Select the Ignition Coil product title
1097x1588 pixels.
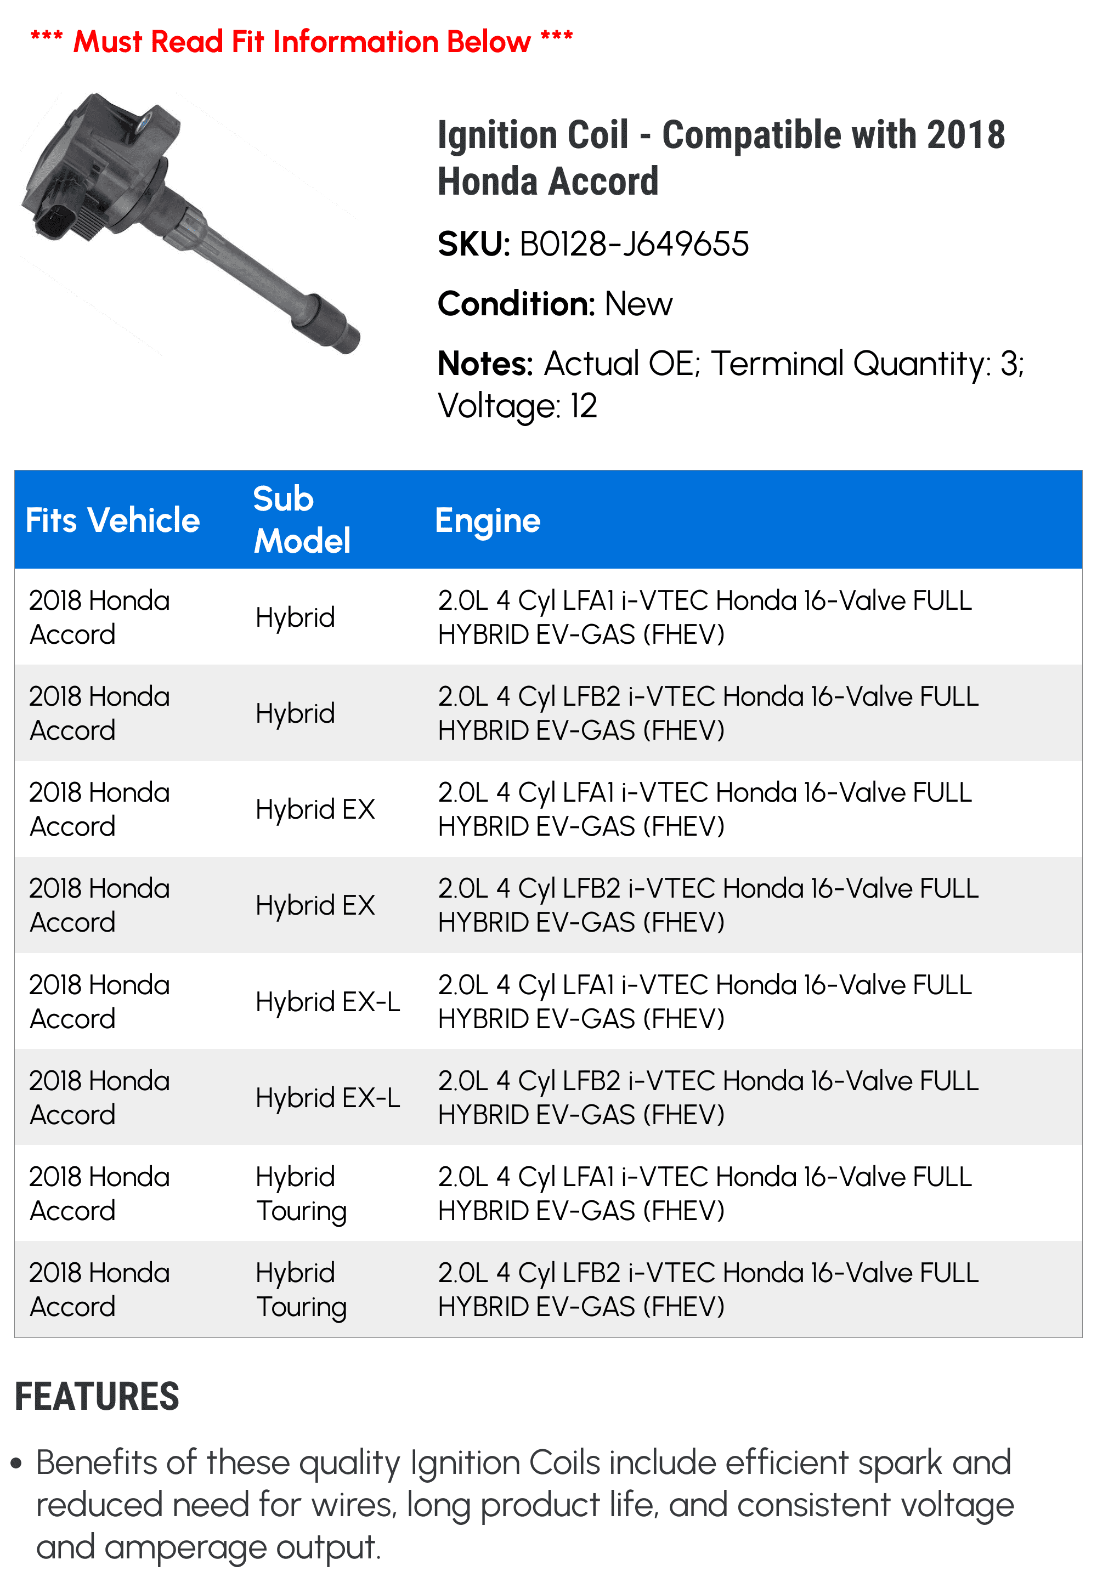(721, 157)
